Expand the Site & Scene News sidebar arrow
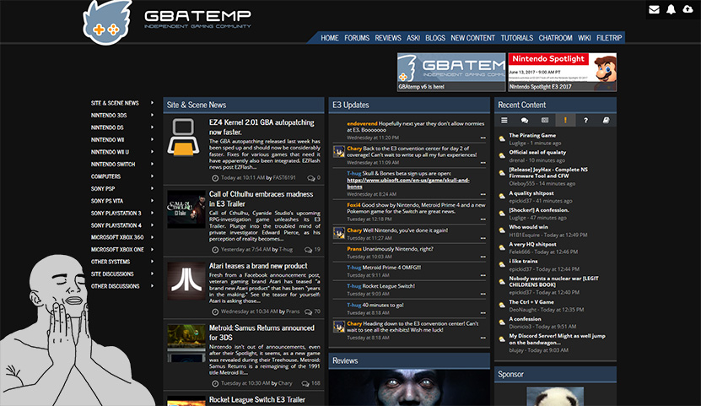 coord(152,103)
